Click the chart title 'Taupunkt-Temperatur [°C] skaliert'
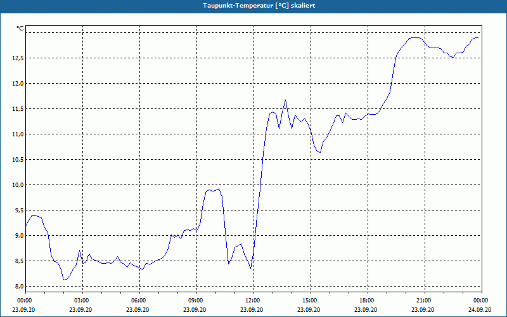 (x=259, y=6)
